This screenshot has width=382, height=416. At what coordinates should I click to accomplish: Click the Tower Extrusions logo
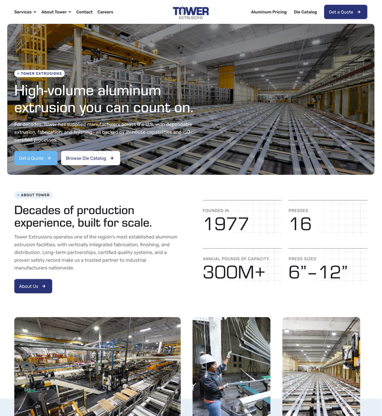(x=191, y=12)
